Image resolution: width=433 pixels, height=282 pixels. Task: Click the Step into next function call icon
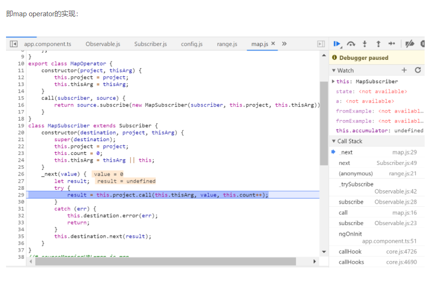[365, 44]
